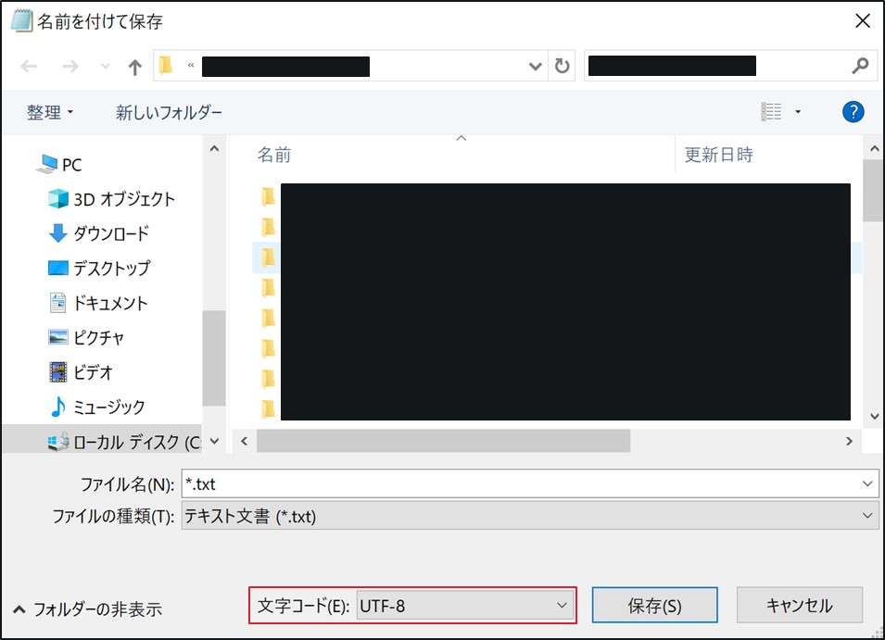
Task: Open ファイル名 dropdown arrow
Action: (867, 483)
